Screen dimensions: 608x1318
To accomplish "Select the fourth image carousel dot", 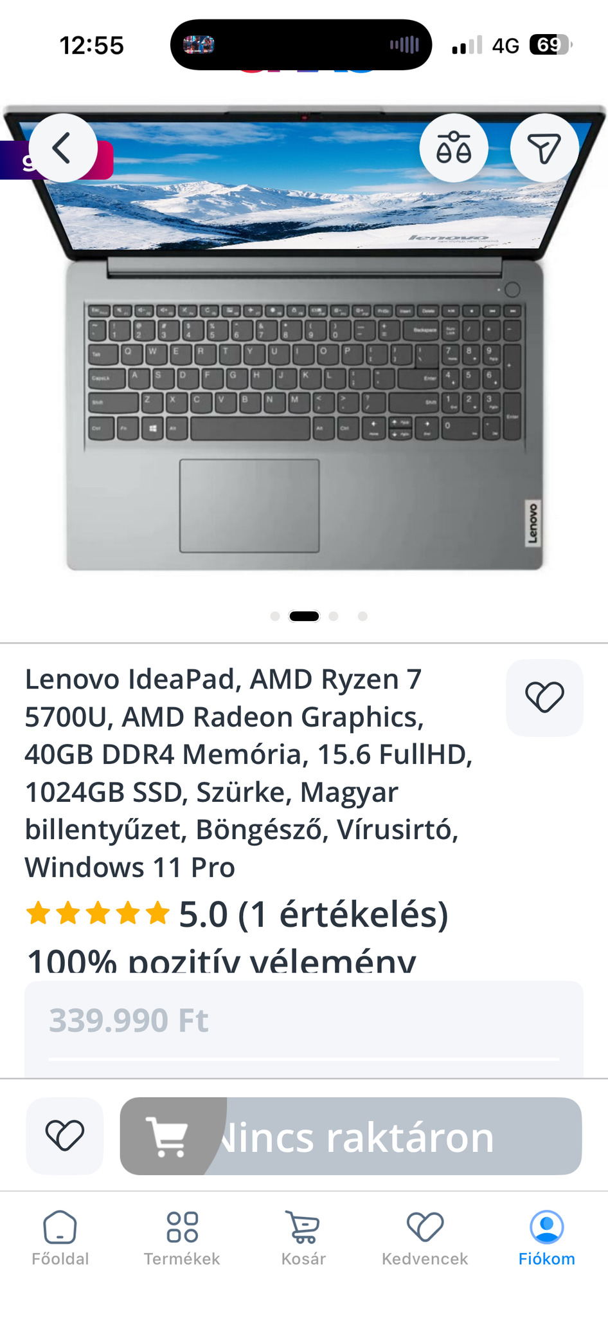I will 362,617.
